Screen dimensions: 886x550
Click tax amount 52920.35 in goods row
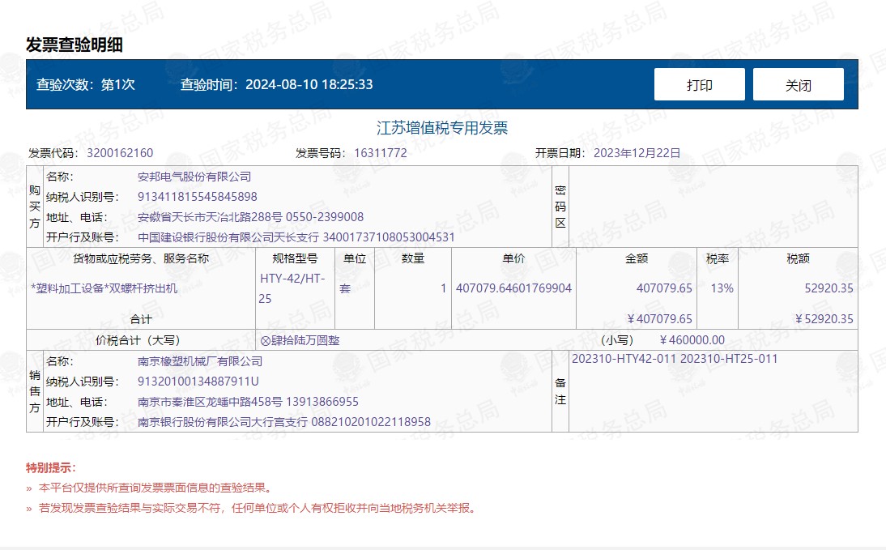[x=828, y=288]
